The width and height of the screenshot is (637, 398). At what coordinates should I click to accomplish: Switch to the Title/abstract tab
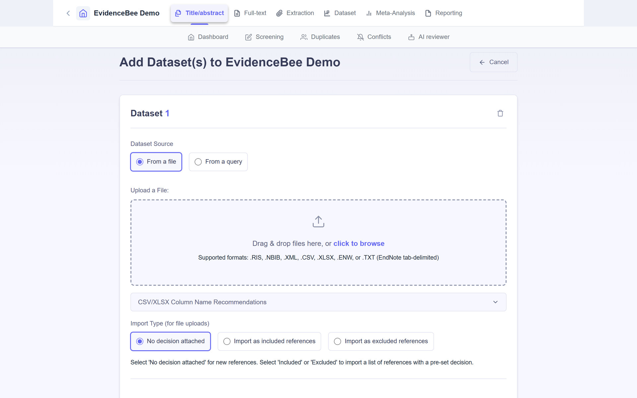[199, 13]
